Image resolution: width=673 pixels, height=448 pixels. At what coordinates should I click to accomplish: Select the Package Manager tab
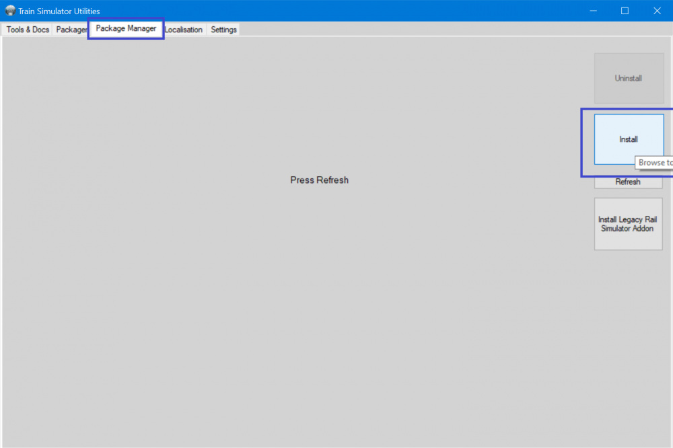pyautogui.click(x=126, y=29)
